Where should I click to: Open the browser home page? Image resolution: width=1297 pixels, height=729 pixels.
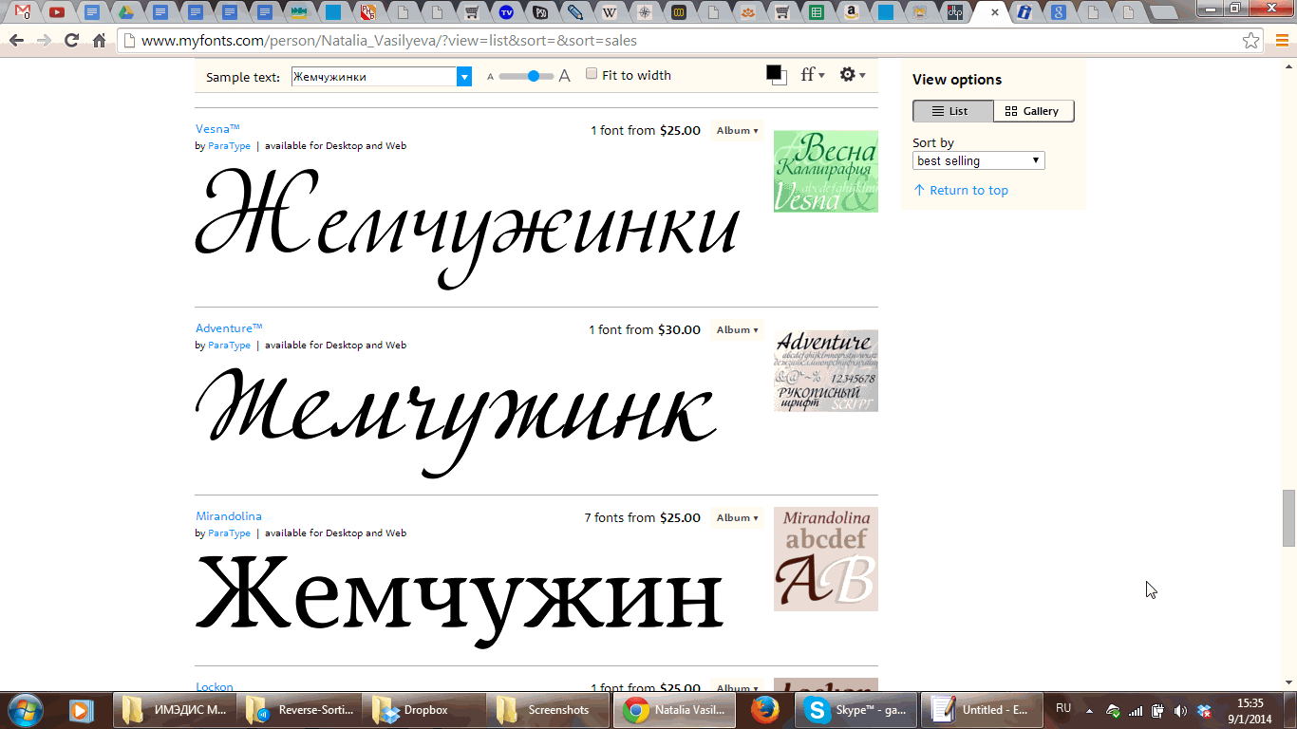[99, 41]
